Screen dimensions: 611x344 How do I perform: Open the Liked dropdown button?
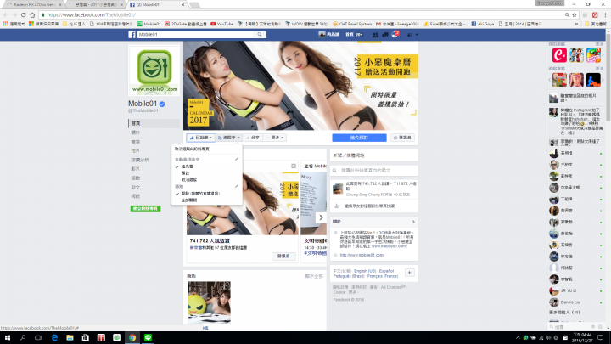200,138
